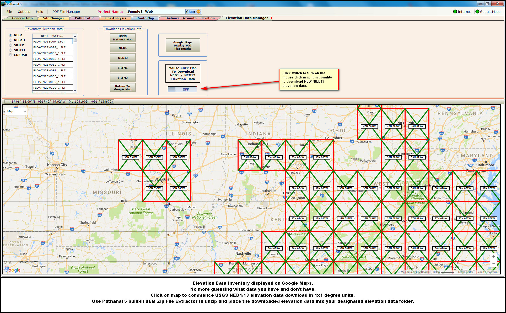The height and width of the screenshot is (313, 506).
Task: Click the green Internet status indicator
Action: tap(455, 12)
